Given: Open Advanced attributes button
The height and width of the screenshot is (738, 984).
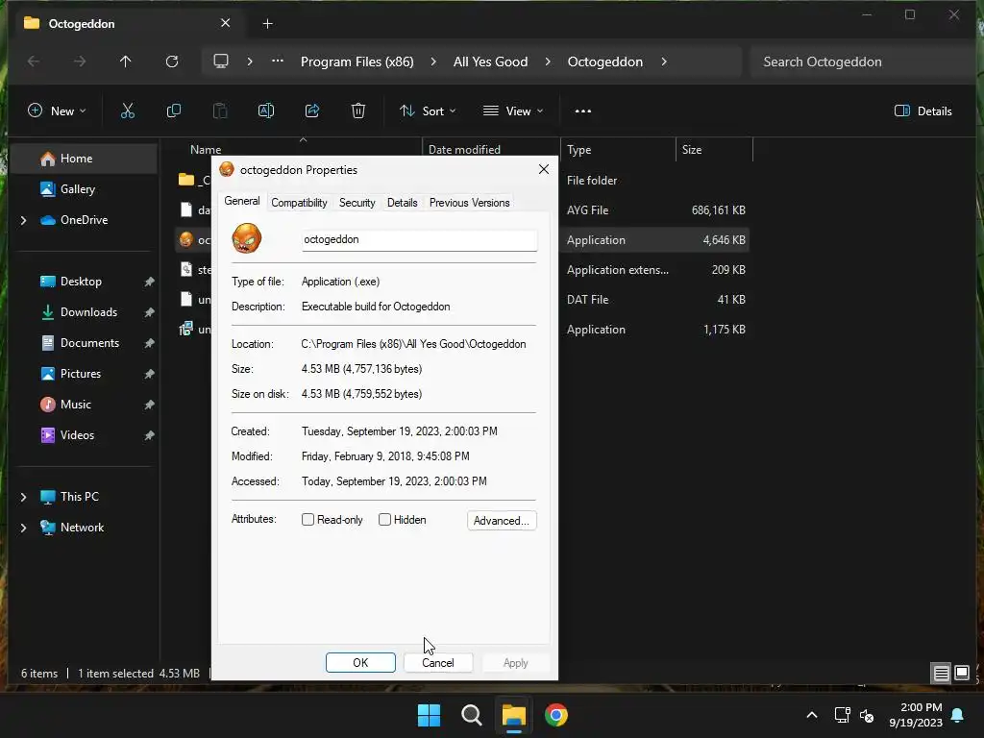Looking at the screenshot, I should (502, 520).
